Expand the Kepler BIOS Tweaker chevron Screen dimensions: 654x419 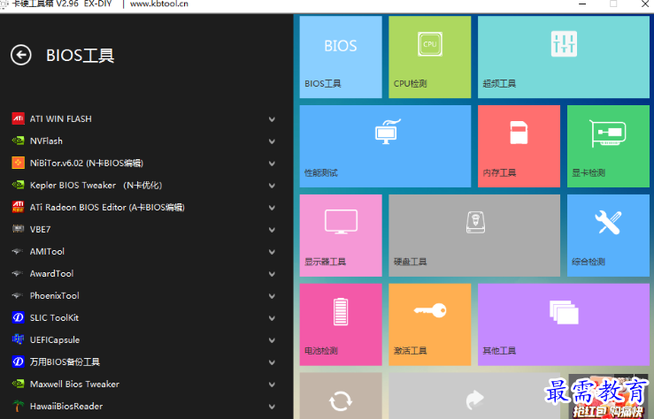(x=272, y=186)
